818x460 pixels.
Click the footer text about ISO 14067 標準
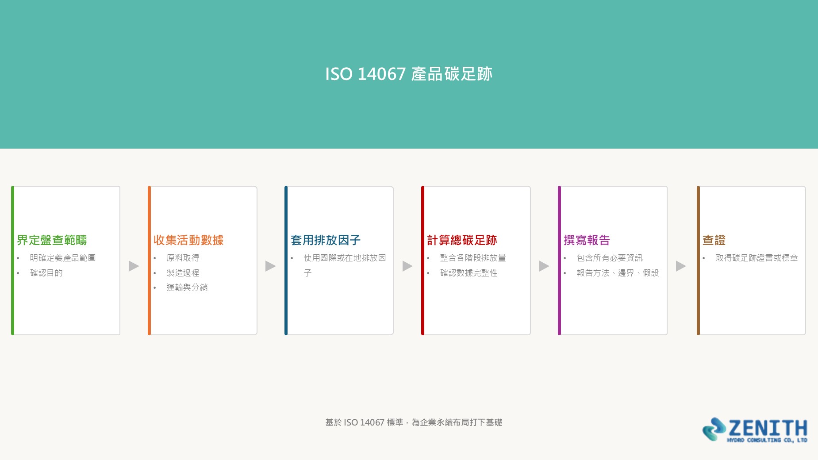[414, 422]
